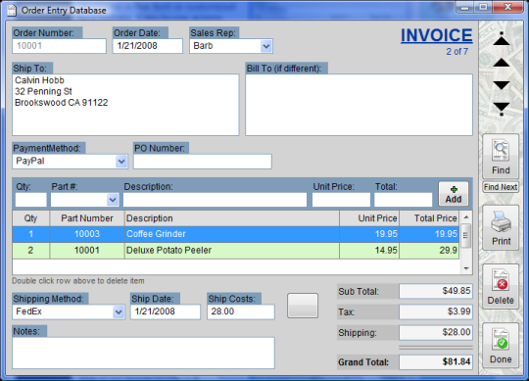Go to next record arrow

(x=502, y=85)
